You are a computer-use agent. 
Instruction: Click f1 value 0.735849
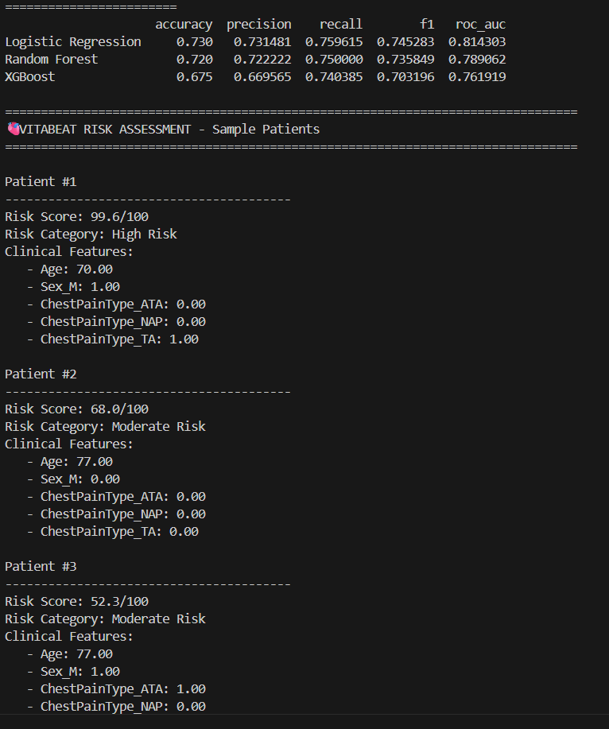coord(405,60)
